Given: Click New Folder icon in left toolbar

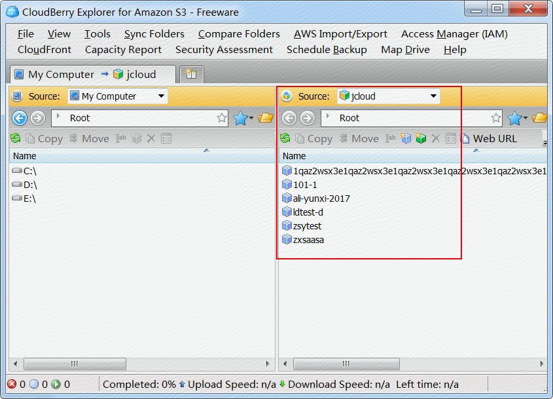Looking at the screenshot, I should (x=137, y=138).
